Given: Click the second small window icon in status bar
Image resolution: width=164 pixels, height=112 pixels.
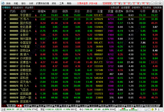Looking at the screenshot, I should tap(149, 109).
